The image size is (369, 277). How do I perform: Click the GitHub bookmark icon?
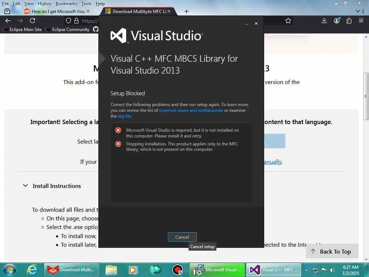pyautogui.click(x=95, y=30)
